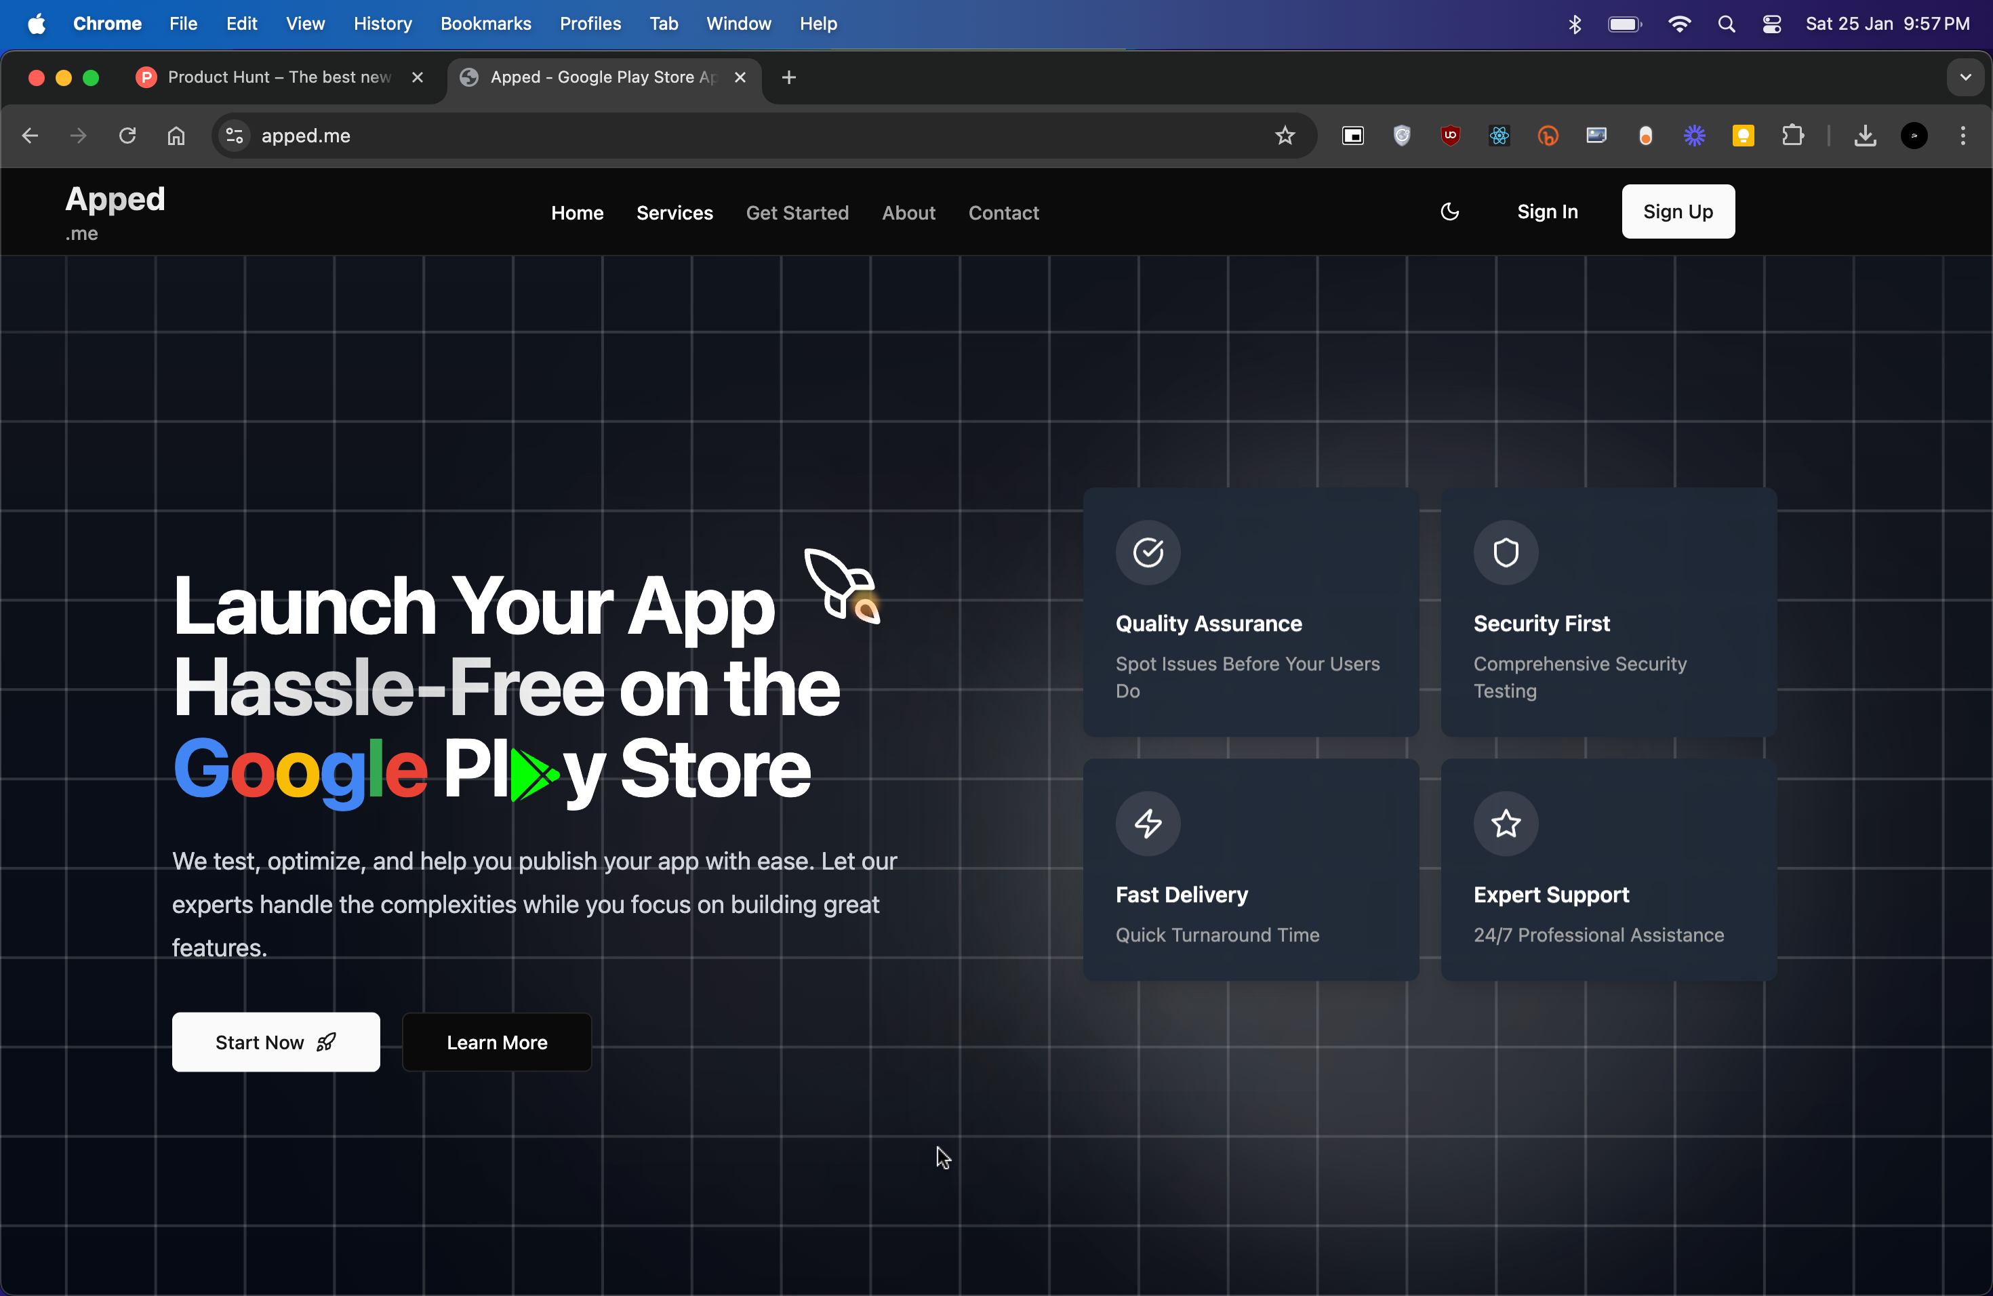Click the grey shield extension icon

click(x=1401, y=136)
